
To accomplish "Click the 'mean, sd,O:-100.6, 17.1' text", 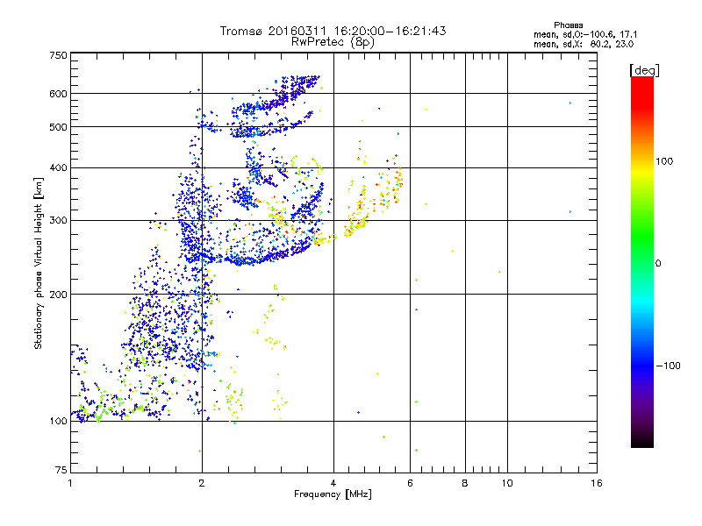I will (x=585, y=34).
